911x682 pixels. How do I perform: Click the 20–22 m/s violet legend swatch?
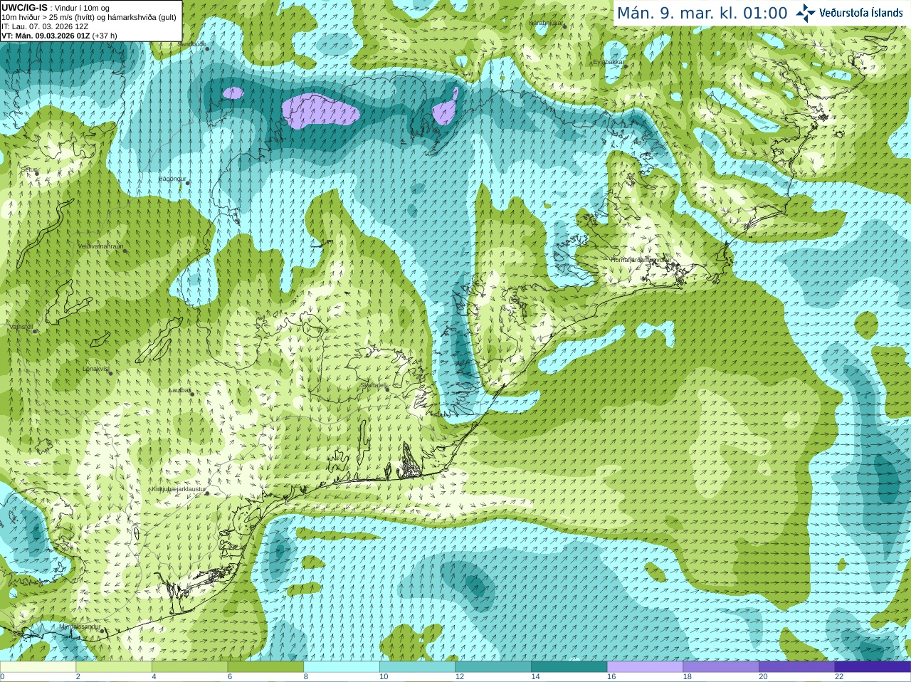[797, 667]
